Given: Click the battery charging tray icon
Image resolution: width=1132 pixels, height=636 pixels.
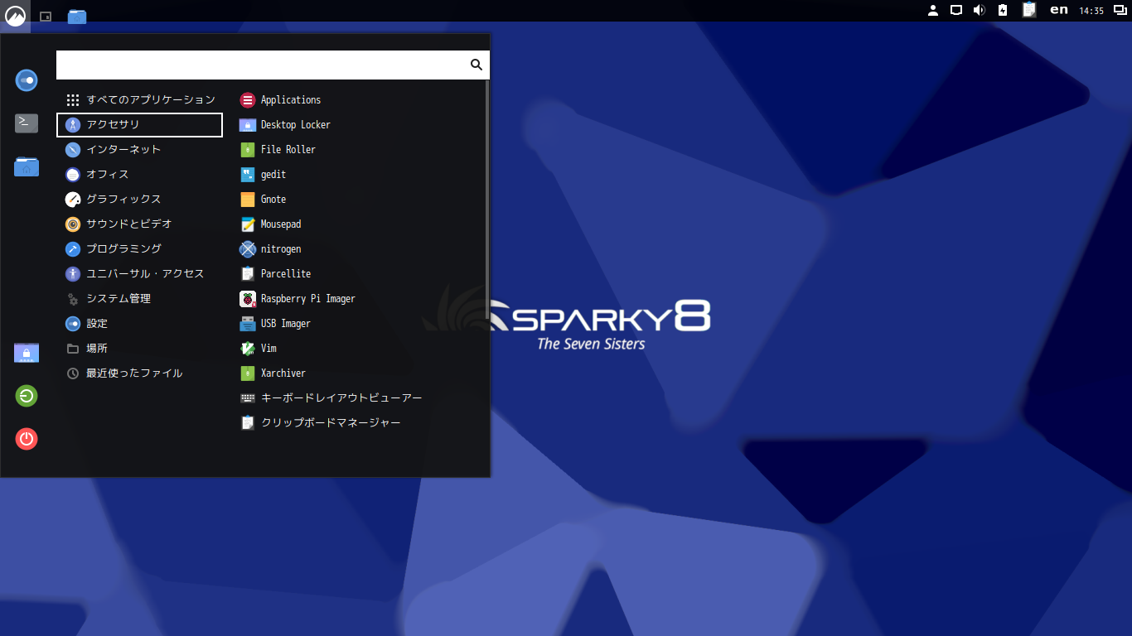Looking at the screenshot, I should (1003, 10).
